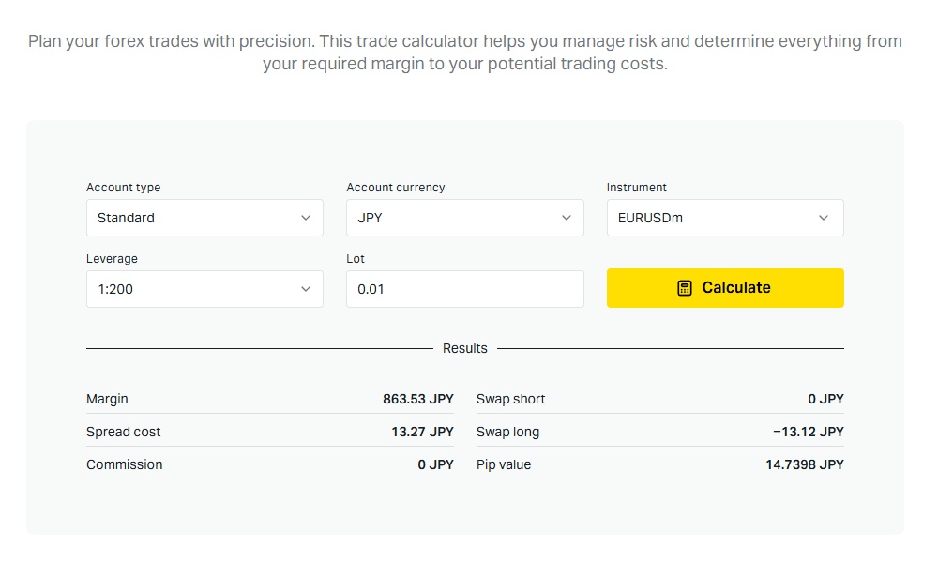Click the Spread cost value 13.27 JPY

tap(422, 432)
